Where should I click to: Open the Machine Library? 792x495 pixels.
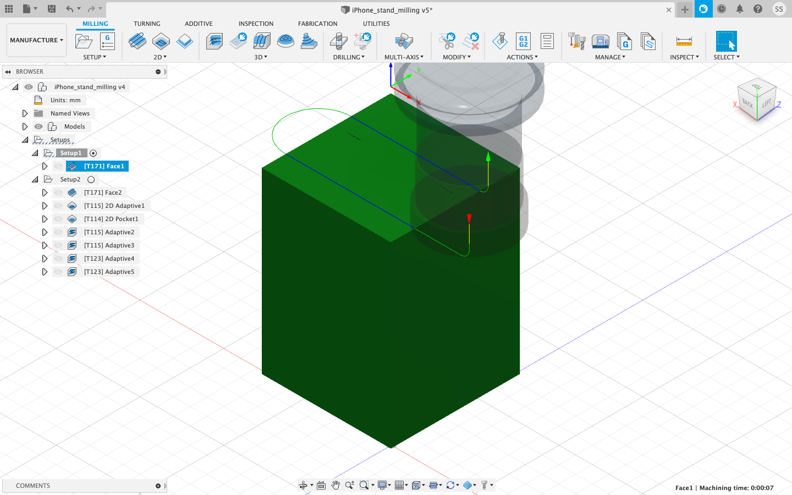(600, 41)
